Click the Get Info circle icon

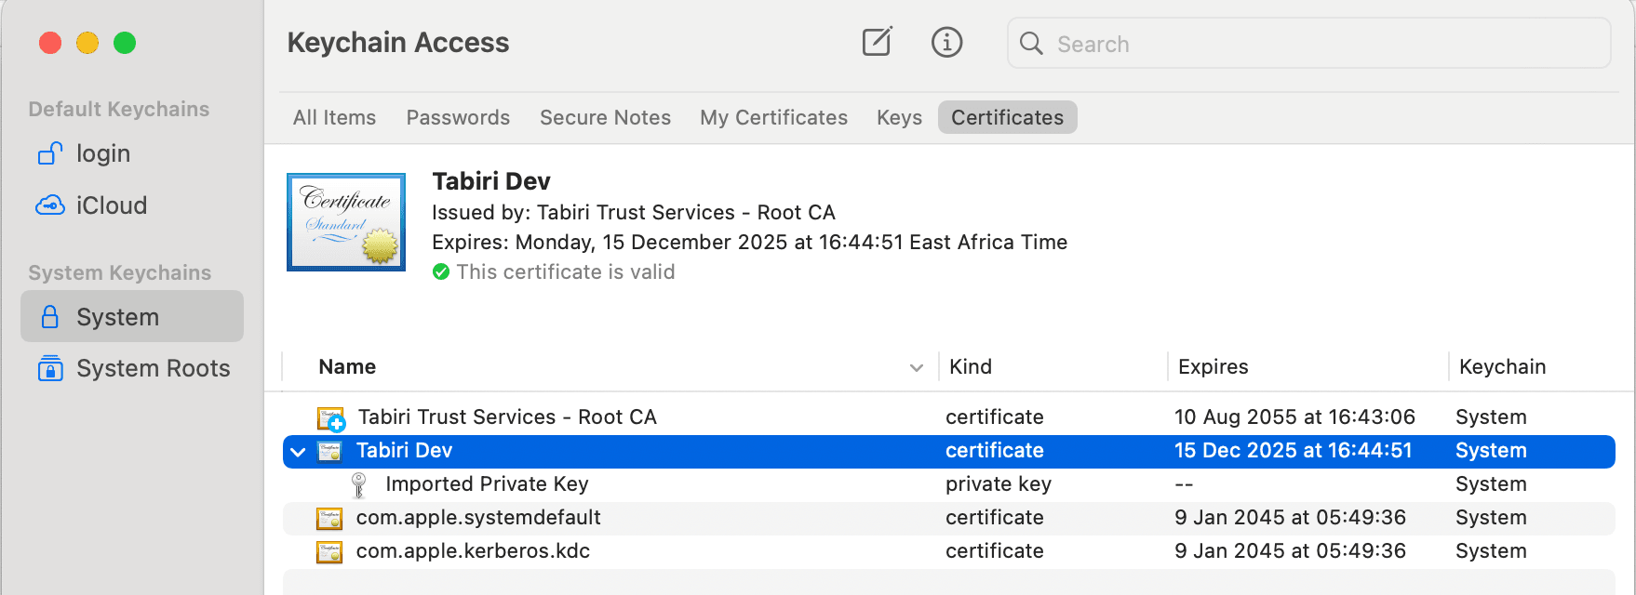click(x=946, y=42)
